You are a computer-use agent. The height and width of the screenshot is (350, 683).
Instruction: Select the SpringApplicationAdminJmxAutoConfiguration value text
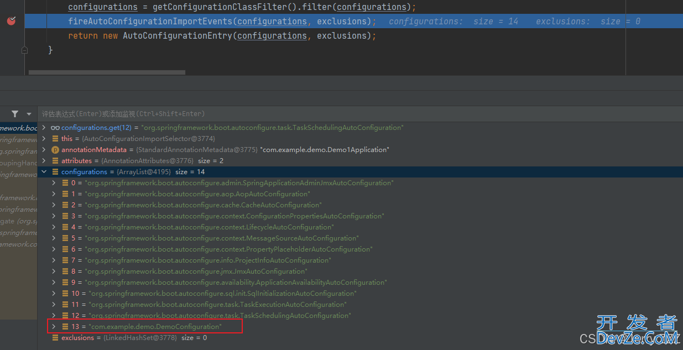(x=239, y=183)
